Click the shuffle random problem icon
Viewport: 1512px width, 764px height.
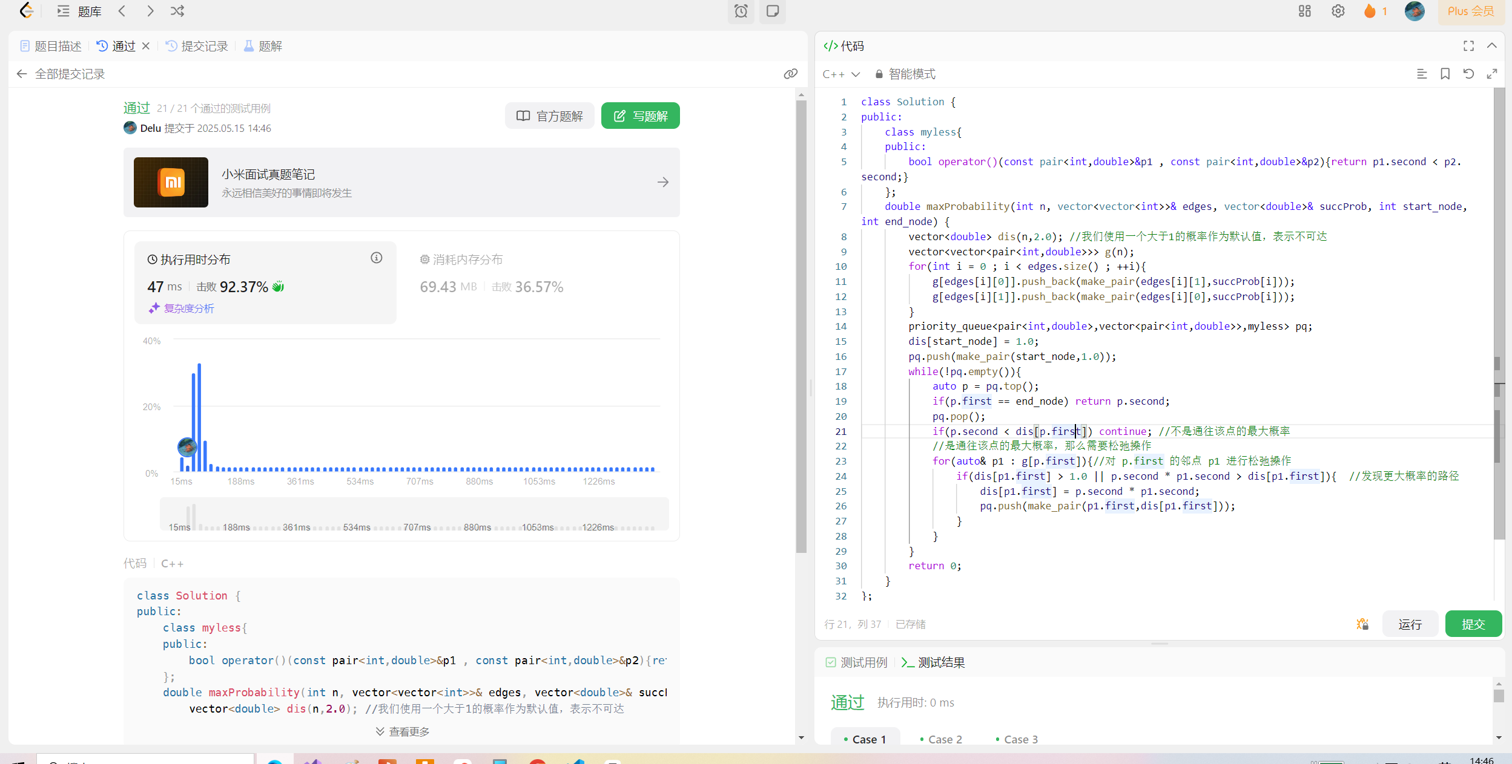(x=177, y=11)
